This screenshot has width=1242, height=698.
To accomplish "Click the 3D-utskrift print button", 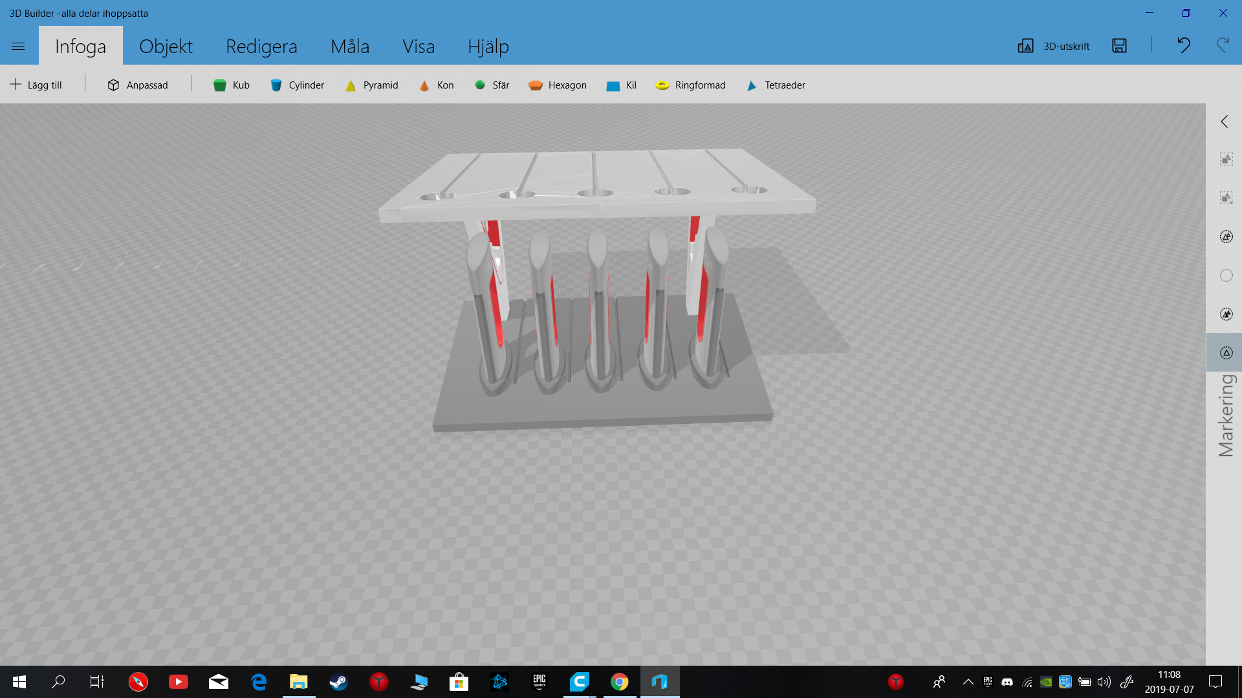I will coord(1054,46).
